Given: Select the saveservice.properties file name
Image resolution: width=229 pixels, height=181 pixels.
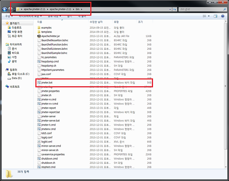Looking at the screenshot, I should click(53, 154).
